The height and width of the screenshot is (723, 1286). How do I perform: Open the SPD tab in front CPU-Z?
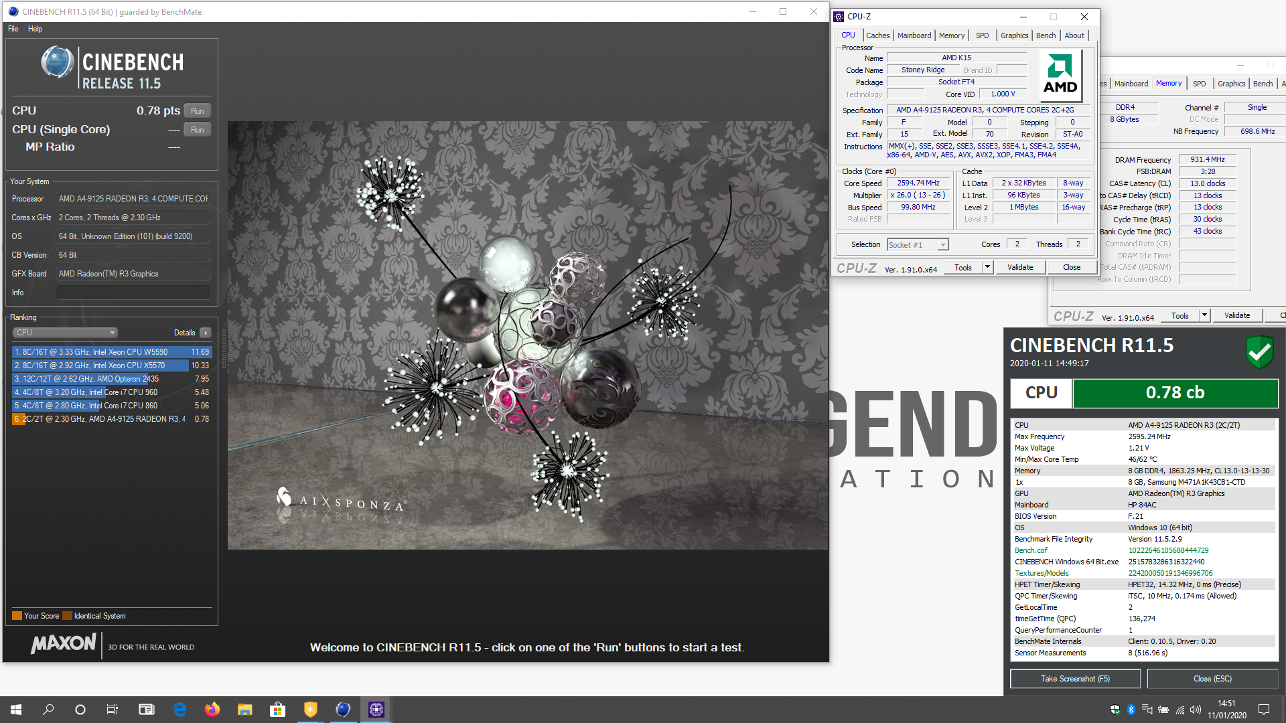983,35
